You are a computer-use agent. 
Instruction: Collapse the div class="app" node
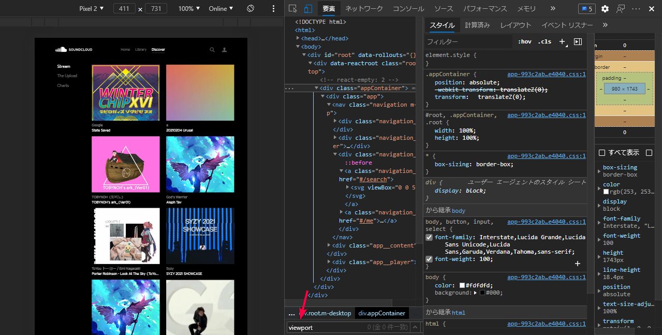point(322,96)
